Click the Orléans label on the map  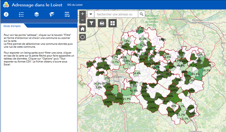coord(117,77)
